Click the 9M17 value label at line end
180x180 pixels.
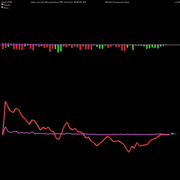click(174, 134)
